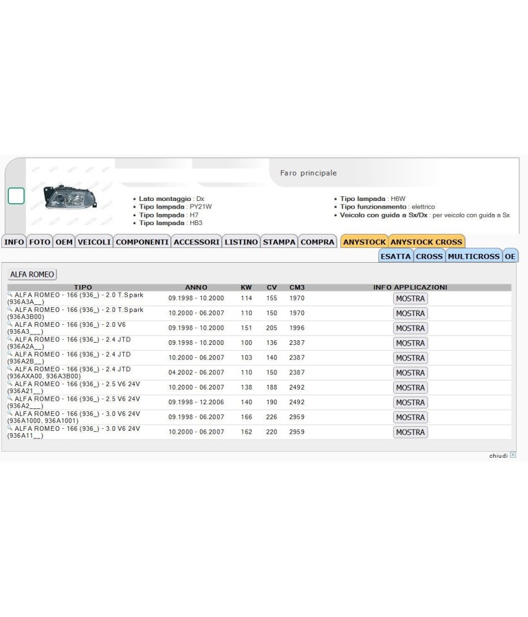Select the LISTINO tab
The width and height of the screenshot is (528, 617).
[241, 242]
